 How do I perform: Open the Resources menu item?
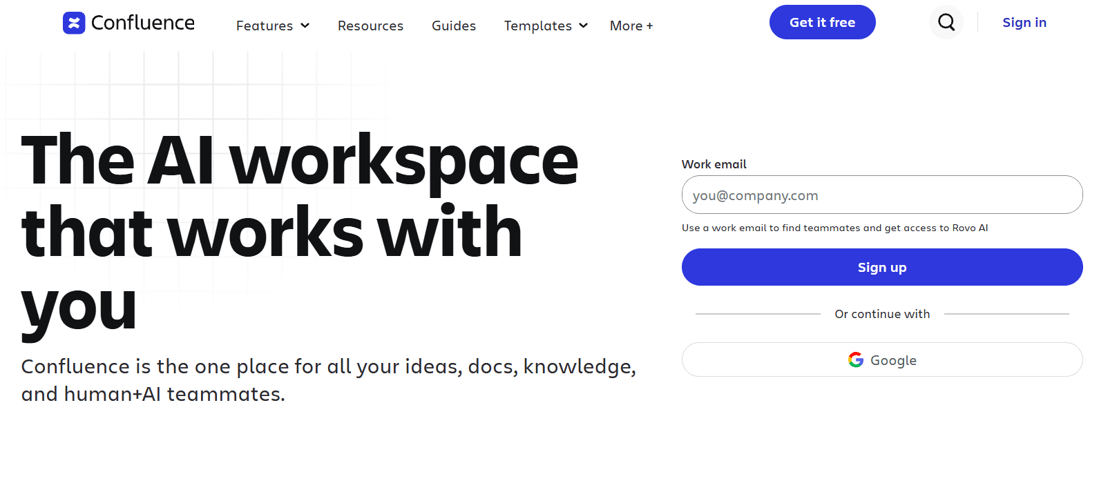370,26
